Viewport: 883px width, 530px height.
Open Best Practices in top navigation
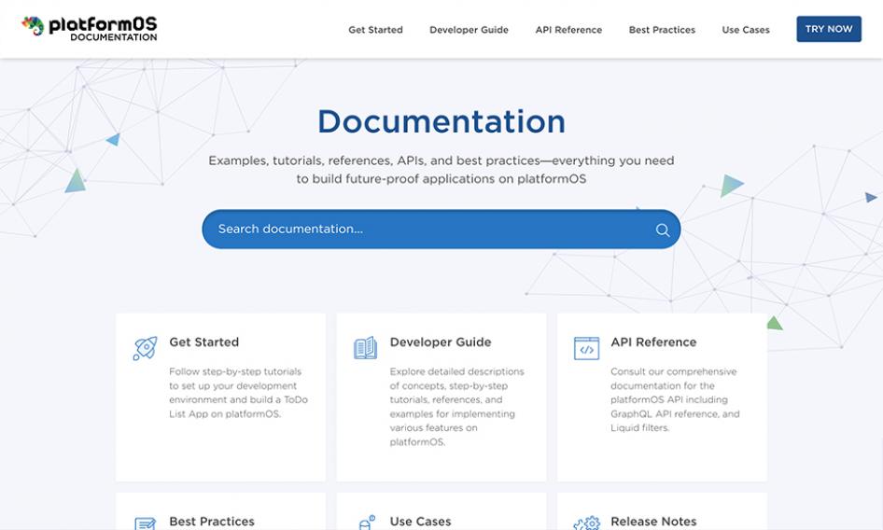pos(663,30)
